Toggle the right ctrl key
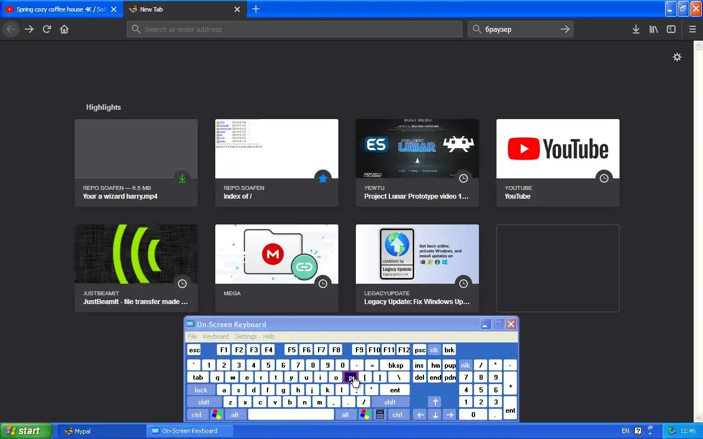Viewport: 703px width, 439px height. 398,414
